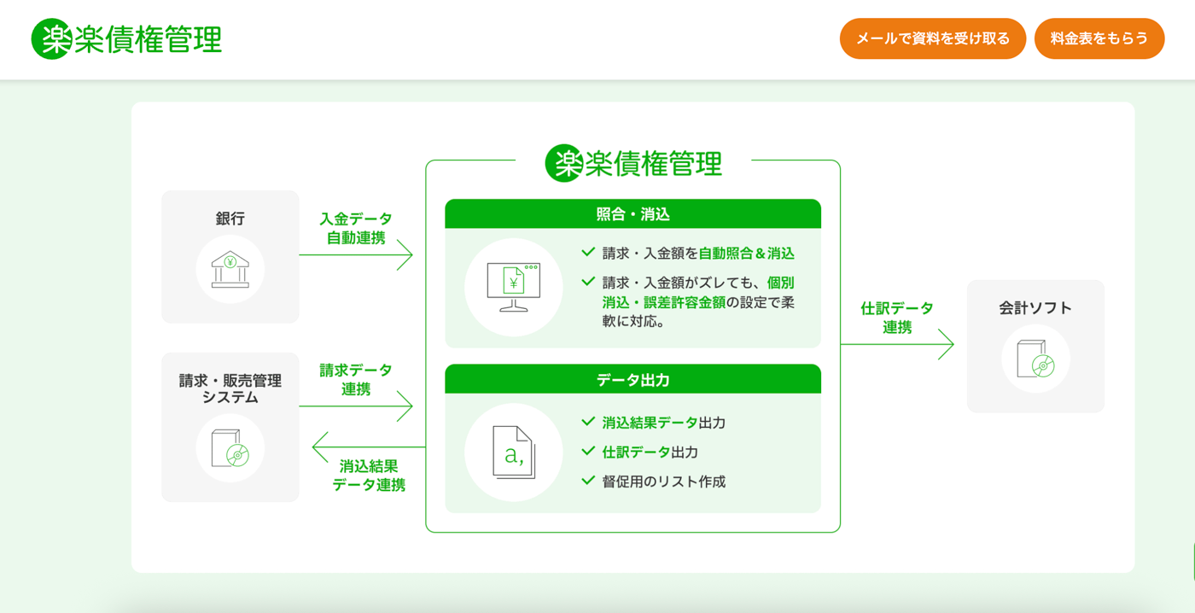Click the データ出力 green header
Image resolution: width=1195 pixels, height=613 pixels.
pos(633,379)
